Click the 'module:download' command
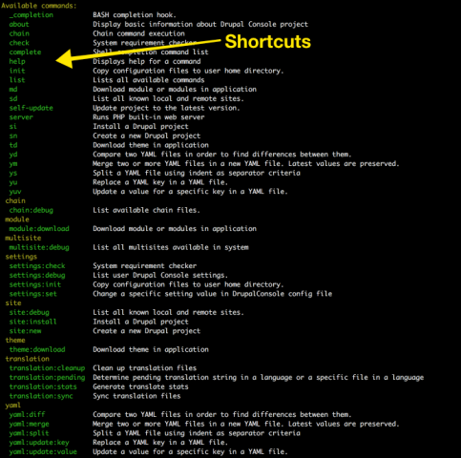The height and width of the screenshot is (458, 461). [39, 229]
